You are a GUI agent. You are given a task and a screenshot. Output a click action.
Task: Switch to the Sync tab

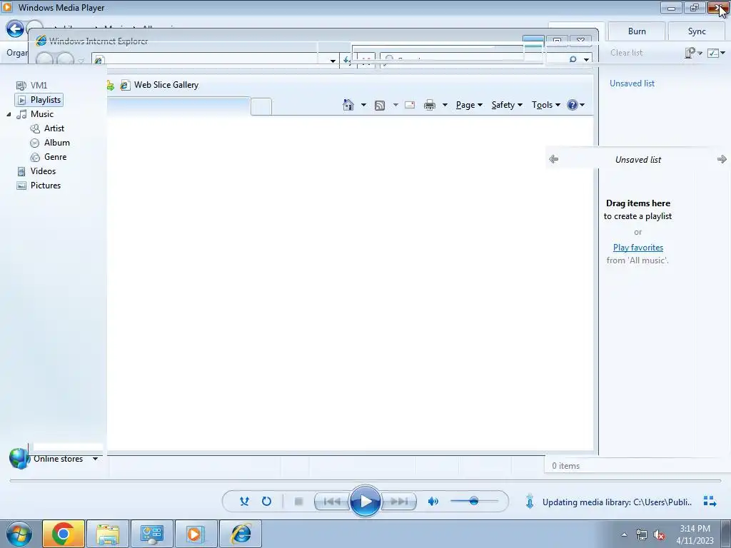coord(697,31)
